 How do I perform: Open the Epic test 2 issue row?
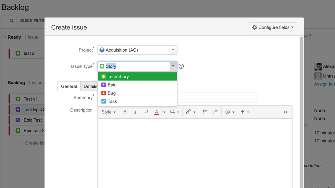click(27, 131)
